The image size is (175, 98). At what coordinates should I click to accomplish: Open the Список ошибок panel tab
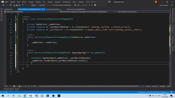pyautogui.click(x=8, y=89)
